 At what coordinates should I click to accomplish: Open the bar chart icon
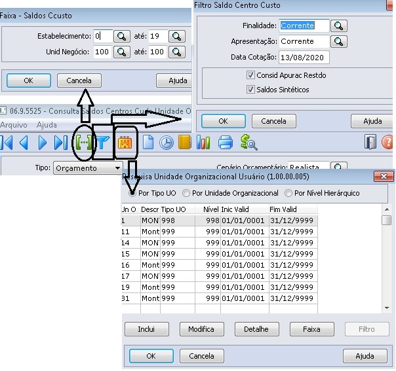203,143
